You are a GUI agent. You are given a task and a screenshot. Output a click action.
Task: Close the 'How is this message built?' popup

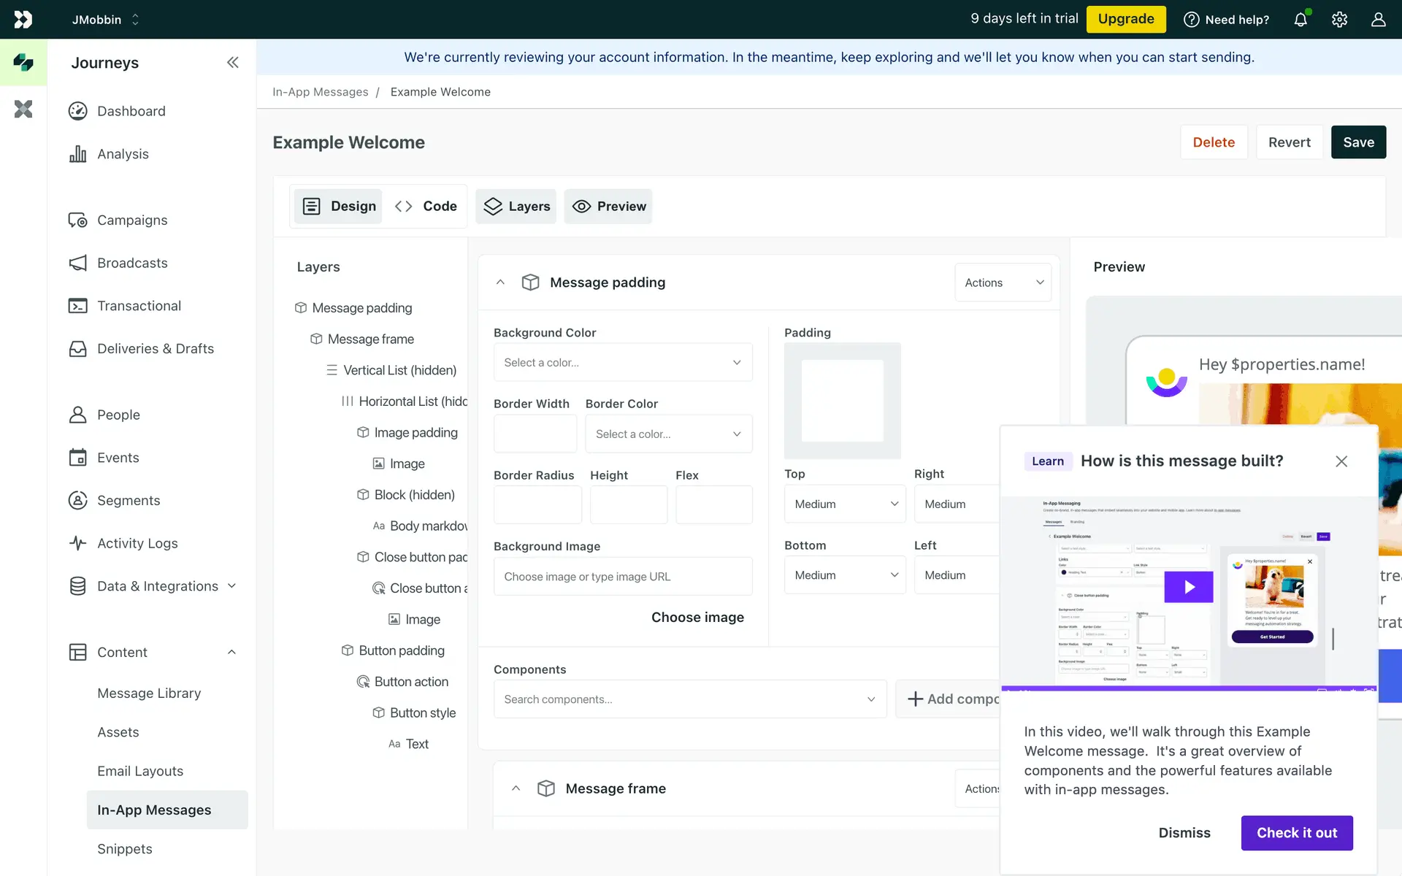pyautogui.click(x=1341, y=461)
